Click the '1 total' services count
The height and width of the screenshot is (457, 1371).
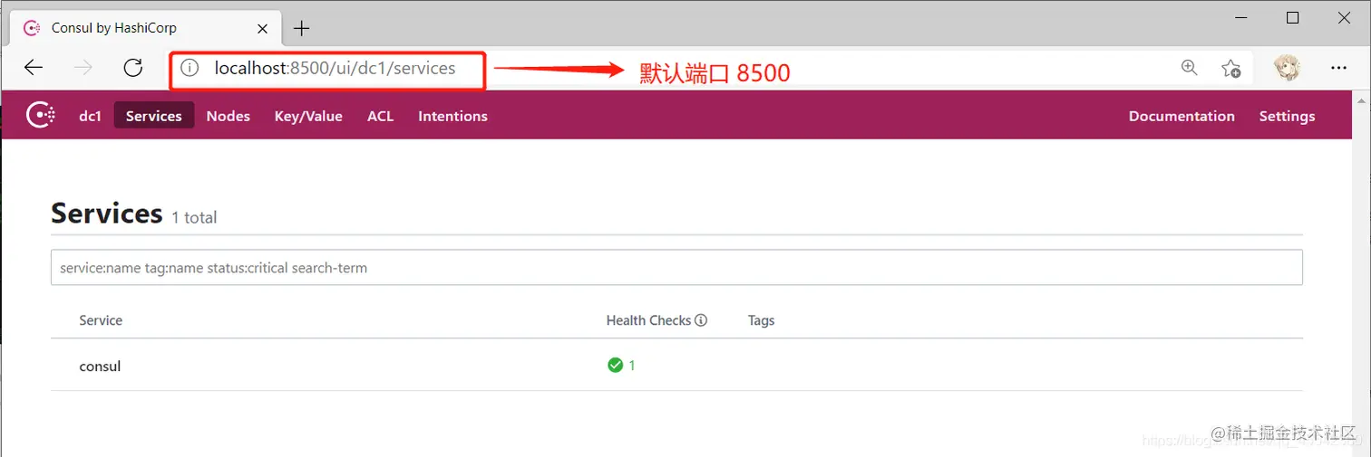tap(194, 217)
